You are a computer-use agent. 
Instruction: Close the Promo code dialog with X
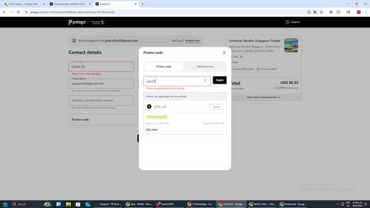click(x=224, y=53)
